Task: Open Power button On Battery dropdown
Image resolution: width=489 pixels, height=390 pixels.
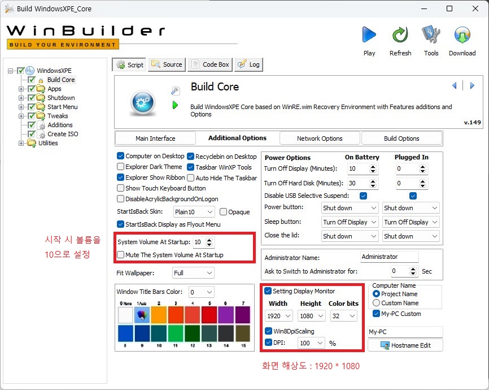Action: [350, 208]
